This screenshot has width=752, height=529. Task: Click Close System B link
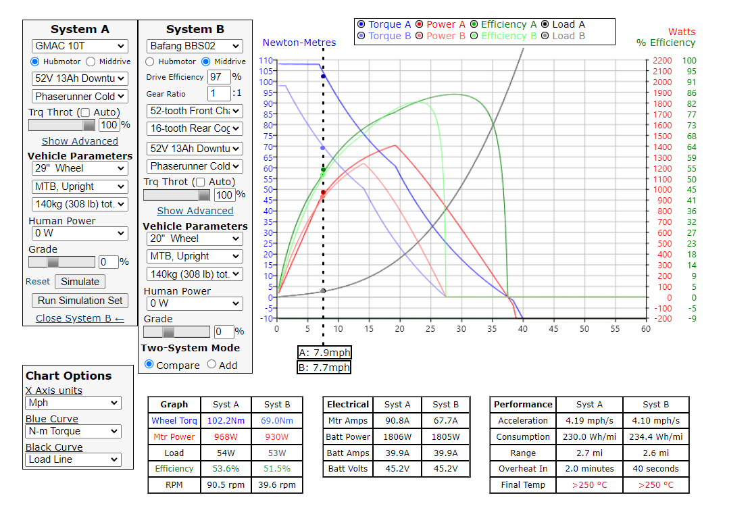click(80, 318)
